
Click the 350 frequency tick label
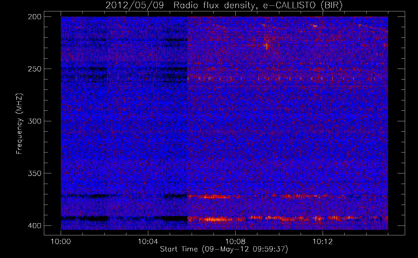pos(35,173)
